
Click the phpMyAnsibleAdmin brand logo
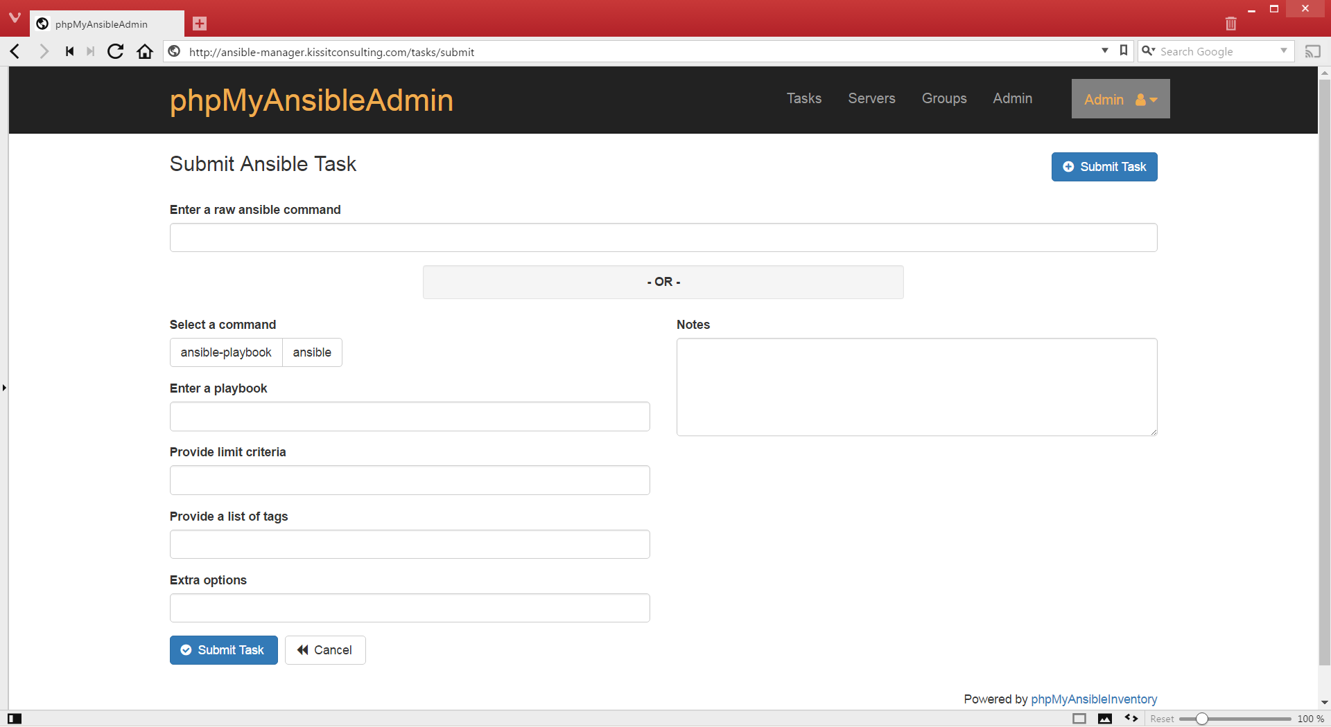(311, 100)
